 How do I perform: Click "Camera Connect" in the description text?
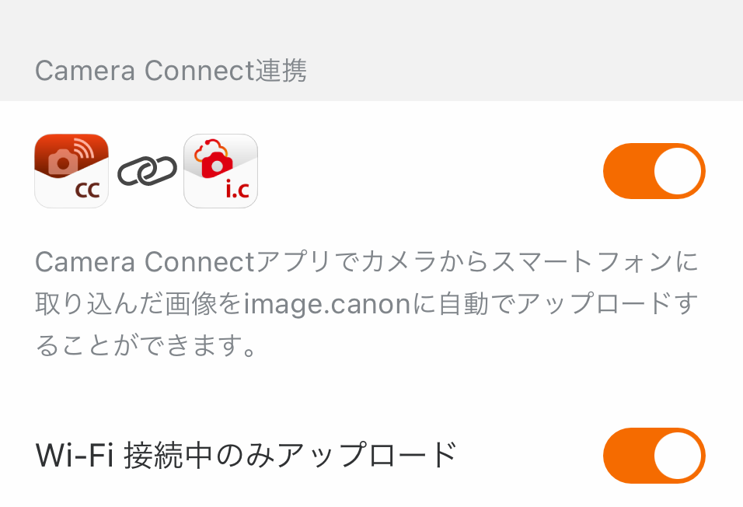pos(140,263)
